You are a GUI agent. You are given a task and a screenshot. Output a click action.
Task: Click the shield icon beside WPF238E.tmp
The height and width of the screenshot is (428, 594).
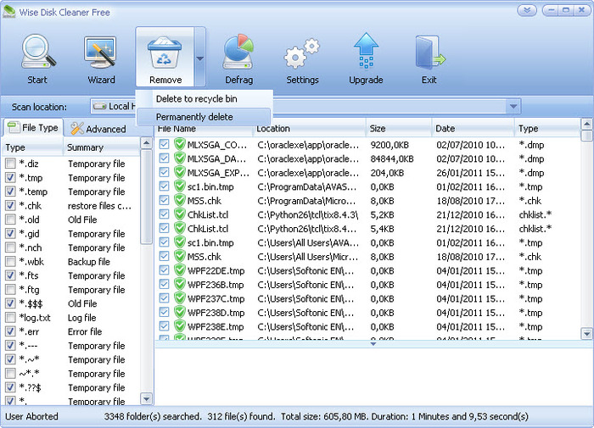click(x=179, y=326)
